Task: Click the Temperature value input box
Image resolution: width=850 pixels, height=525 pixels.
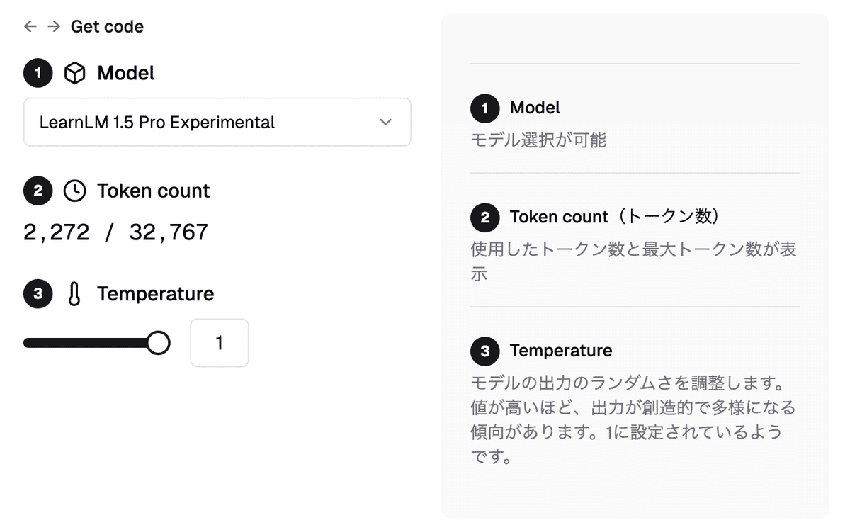Action: click(220, 343)
